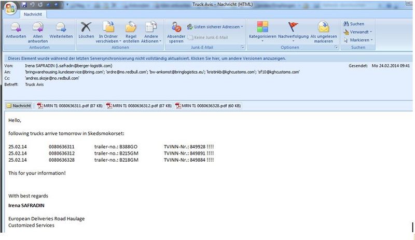Expand the Verwandt dropdown
The height and width of the screenshot is (240, 415).
point(357,32)
